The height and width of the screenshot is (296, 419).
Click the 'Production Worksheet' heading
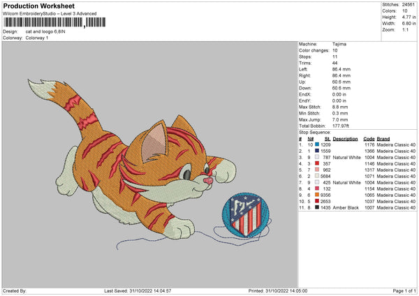(38, 6)
